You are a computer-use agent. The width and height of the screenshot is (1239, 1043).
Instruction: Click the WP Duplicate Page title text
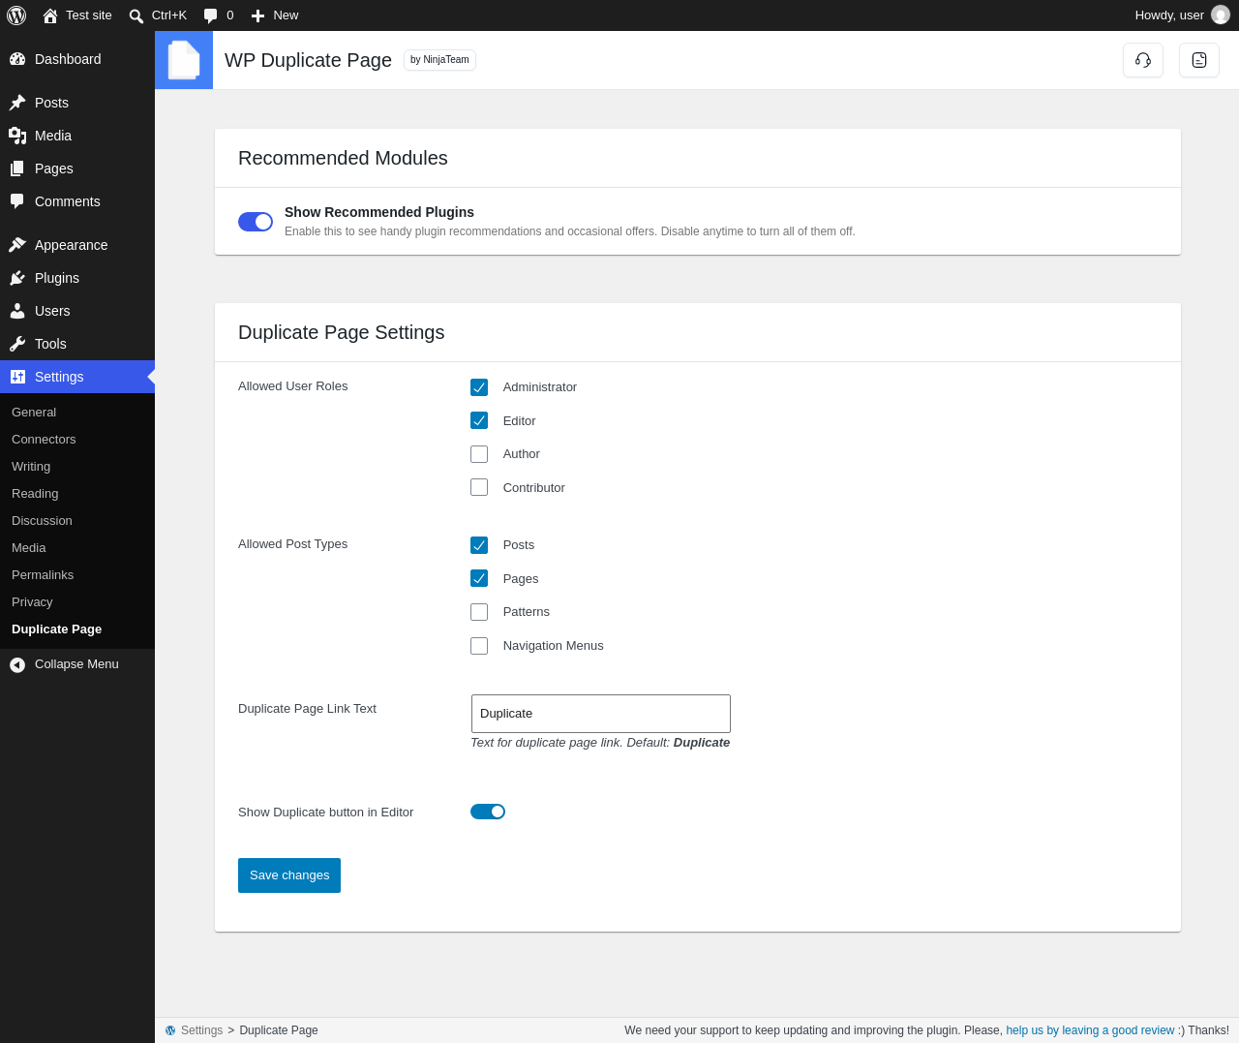pos(308,60)
